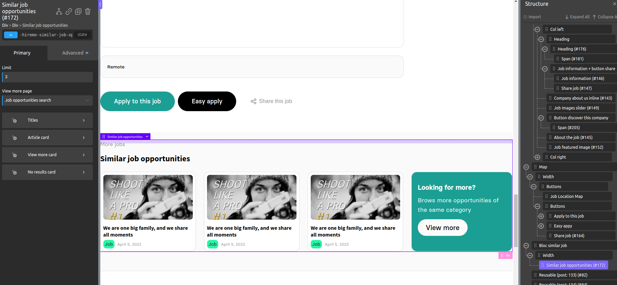Click the condition flow icon in header

pos(59,12)
